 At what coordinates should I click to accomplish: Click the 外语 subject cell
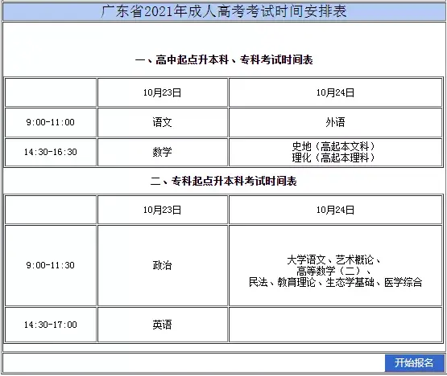336,123
